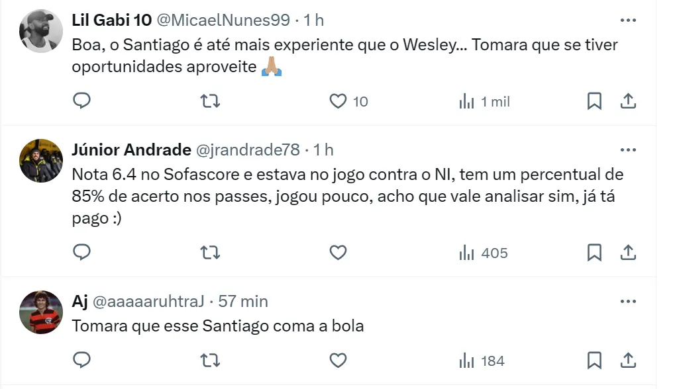Open more options on Lil Gabi 10's tweet
Image resolution: width=677 pixels, height=389 pixels.
point(628,20)
